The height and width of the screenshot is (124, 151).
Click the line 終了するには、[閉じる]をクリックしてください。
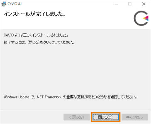(39, 43)
